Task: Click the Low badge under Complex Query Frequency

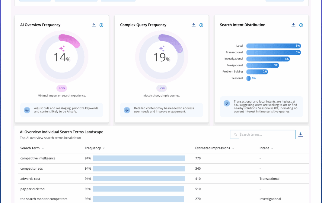Action: pos(161,88)
